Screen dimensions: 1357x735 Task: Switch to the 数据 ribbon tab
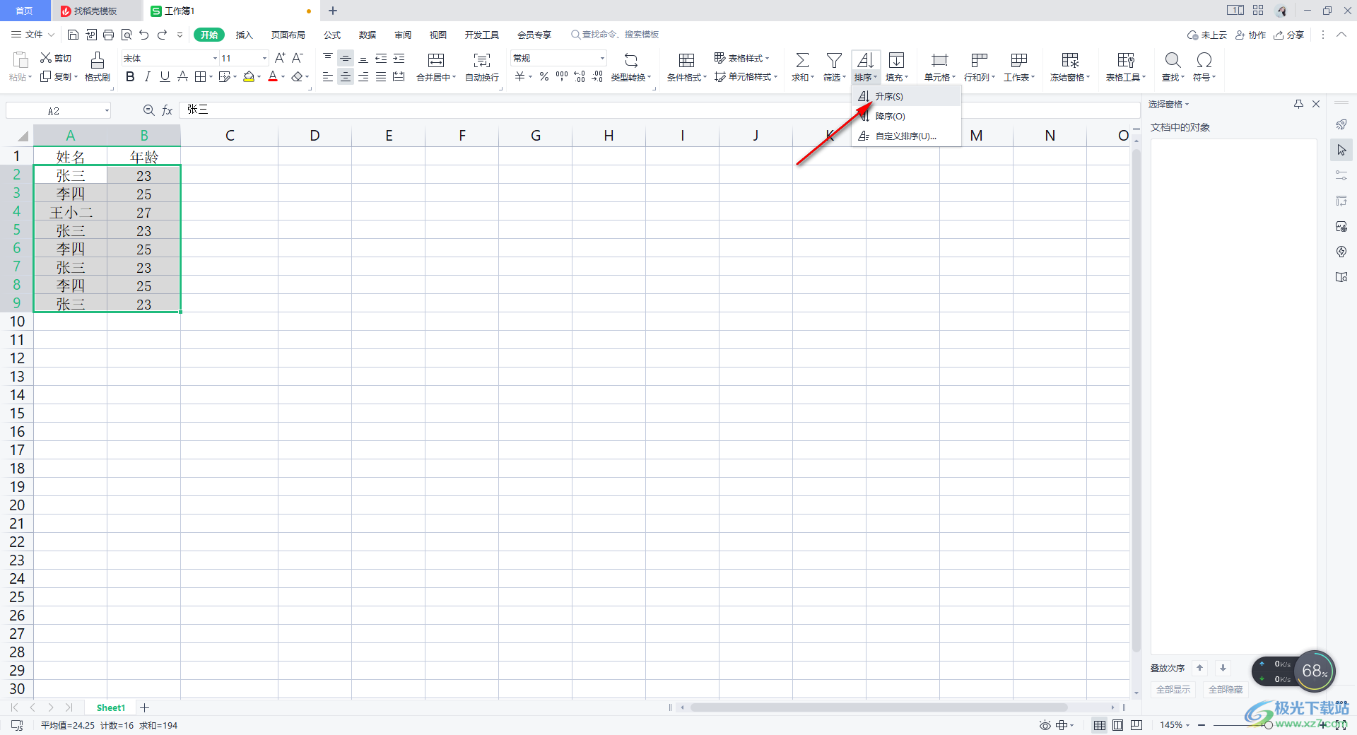(x=368, y=35)
